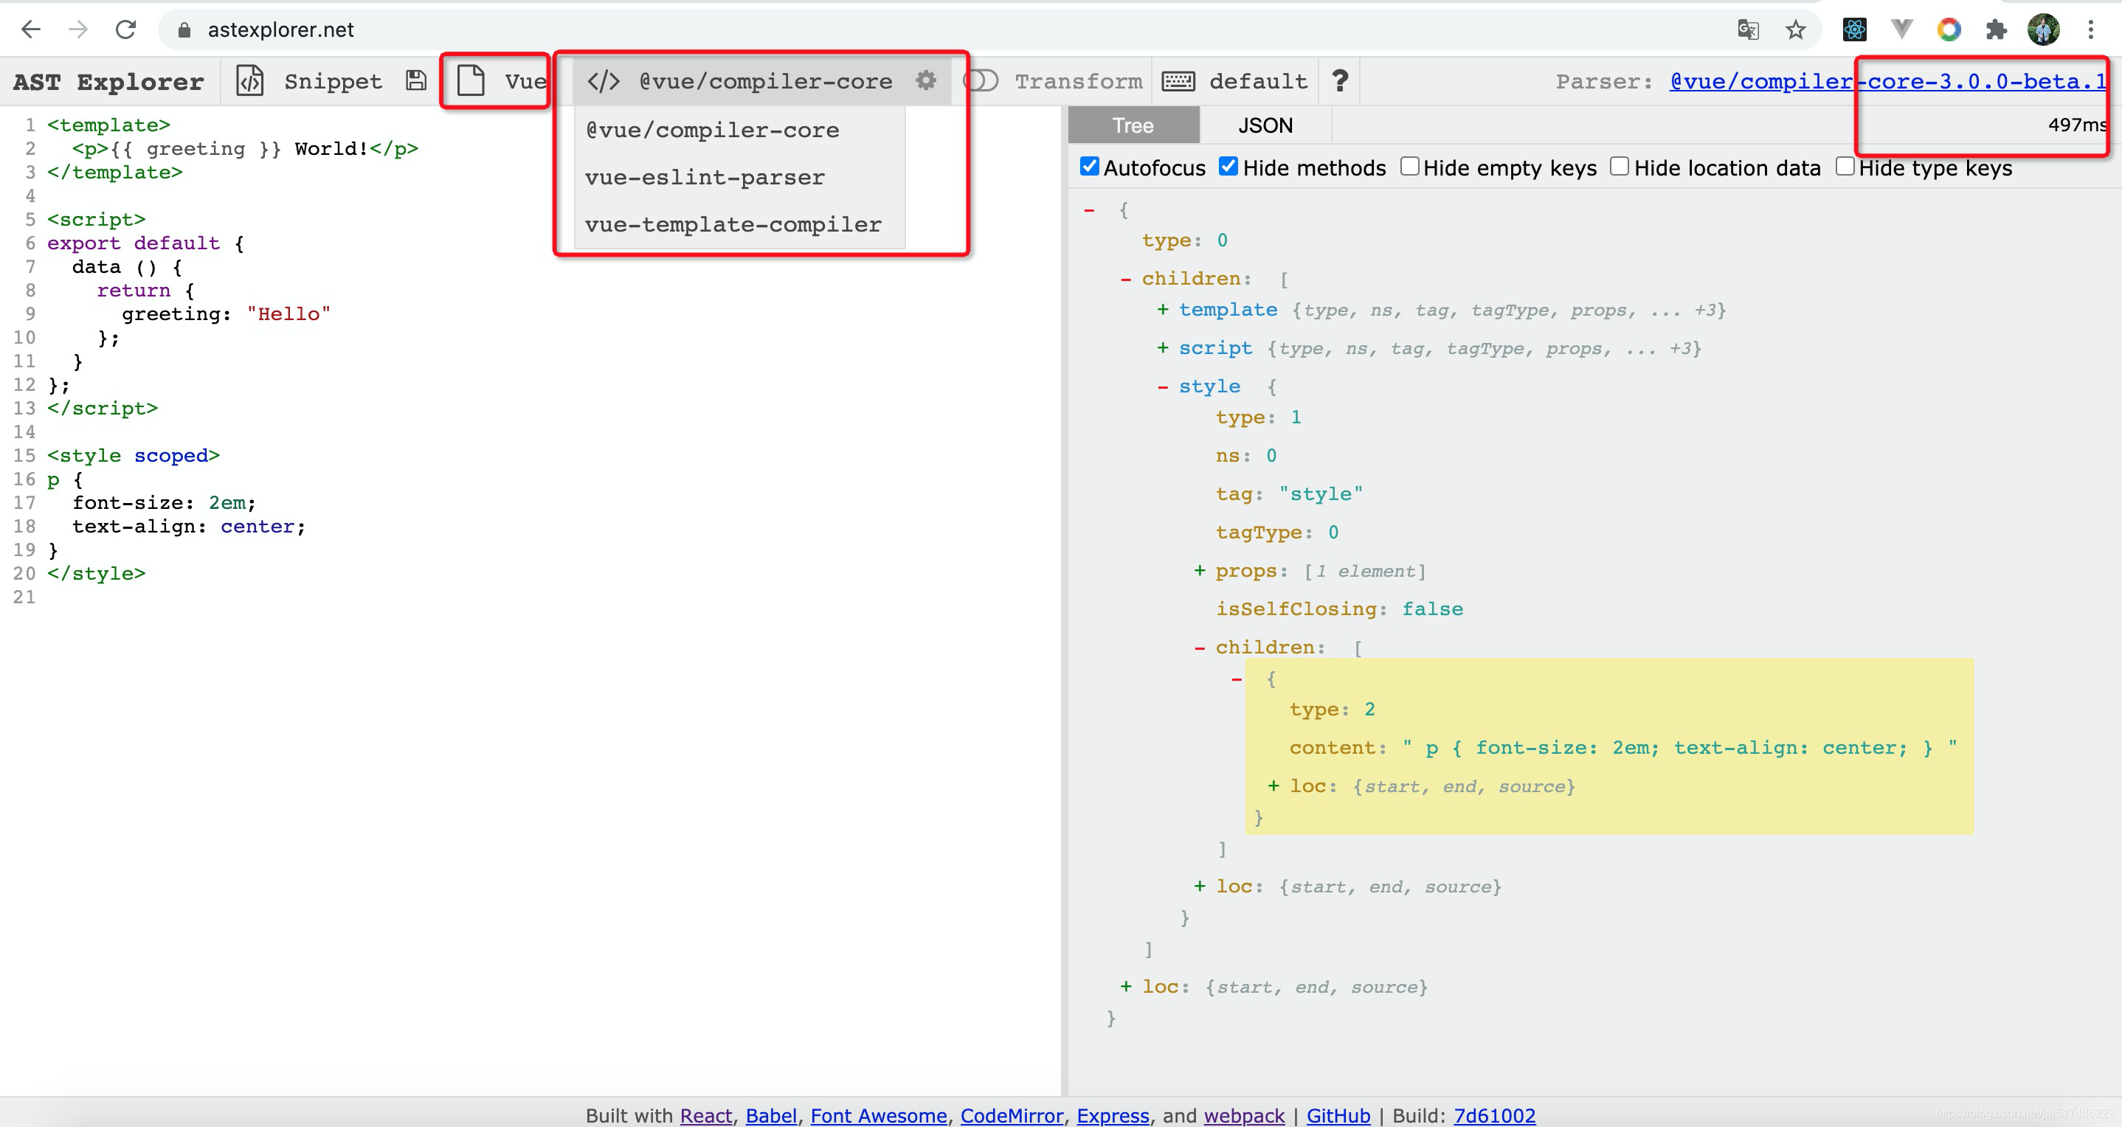Expand the script node in tree
The width and height of the screenshot is (2122, 1127).
click(x=1162, y=348)
